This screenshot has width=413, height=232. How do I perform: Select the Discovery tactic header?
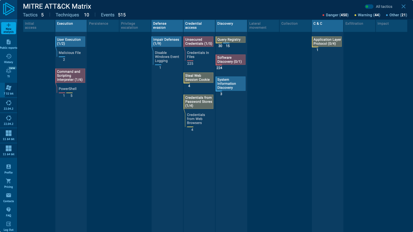pos(231,26)
